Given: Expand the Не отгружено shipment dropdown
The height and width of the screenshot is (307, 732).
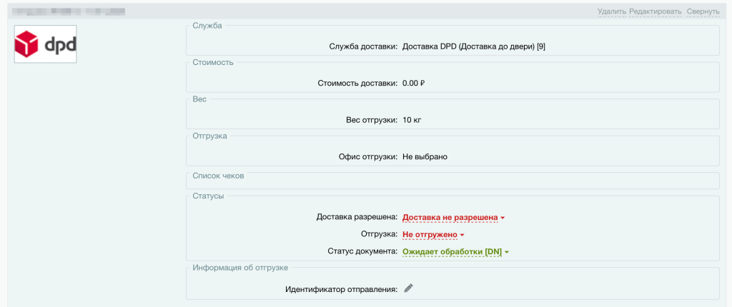Looking at the screenshot, I should click(x=433, y=234).
